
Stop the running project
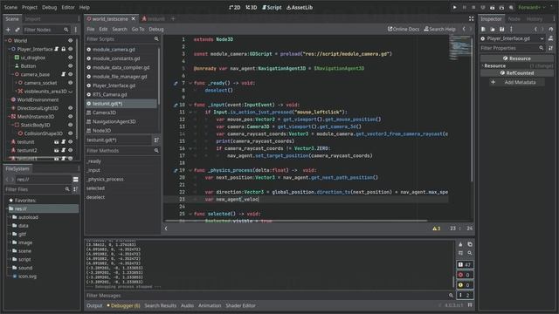coord(473,7)
